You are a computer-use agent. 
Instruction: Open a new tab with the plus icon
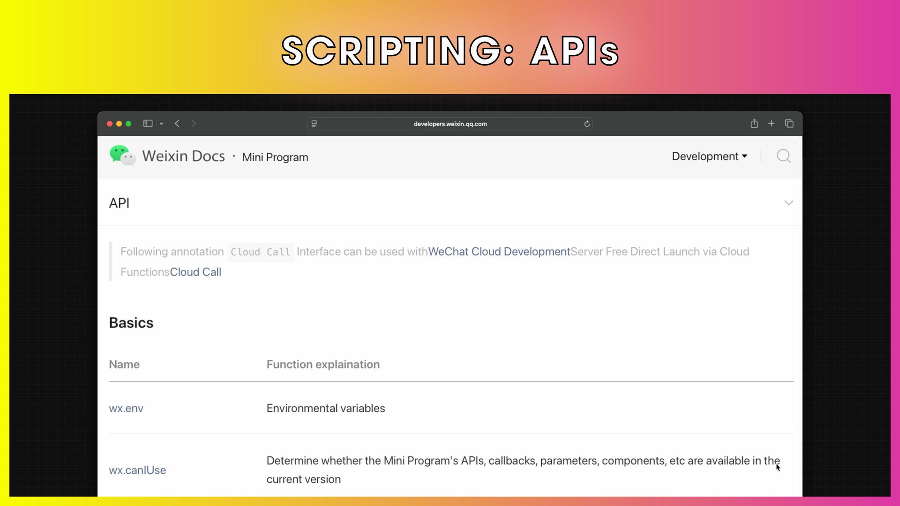pos(772,123)
